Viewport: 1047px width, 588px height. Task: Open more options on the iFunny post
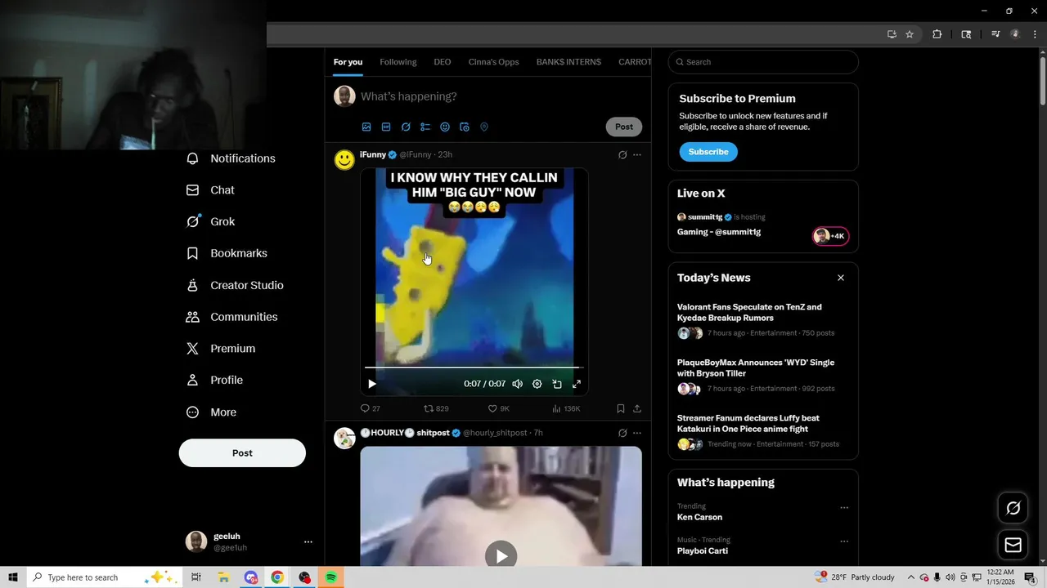click(x=637, y=155)
